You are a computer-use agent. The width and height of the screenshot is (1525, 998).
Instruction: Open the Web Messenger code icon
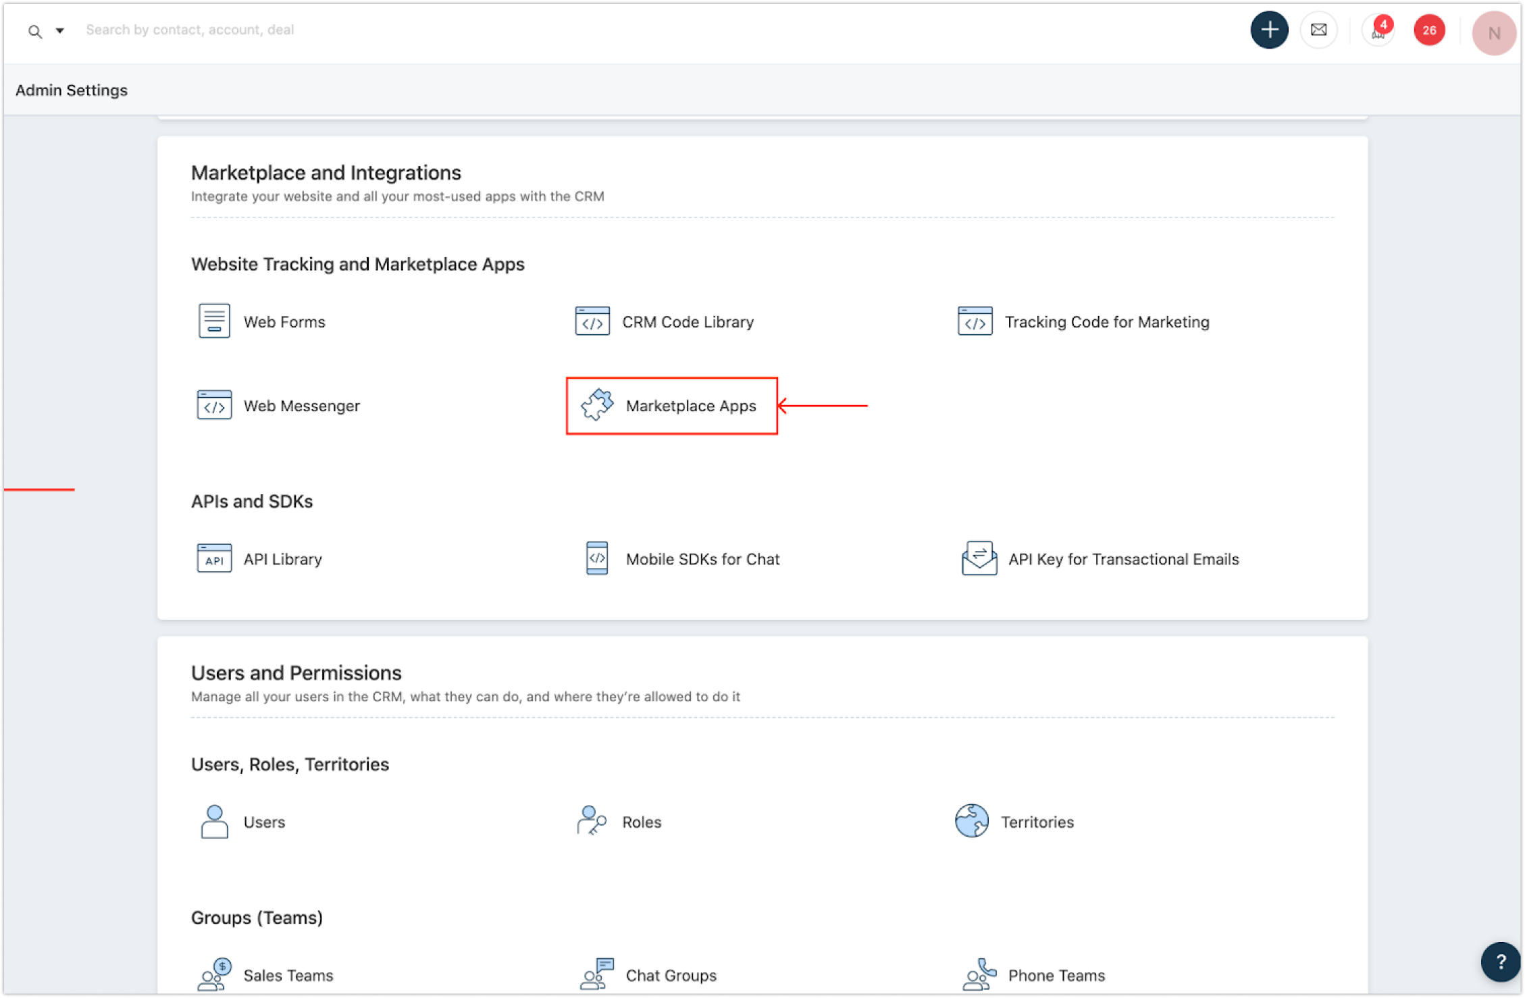tap(214, 405)
